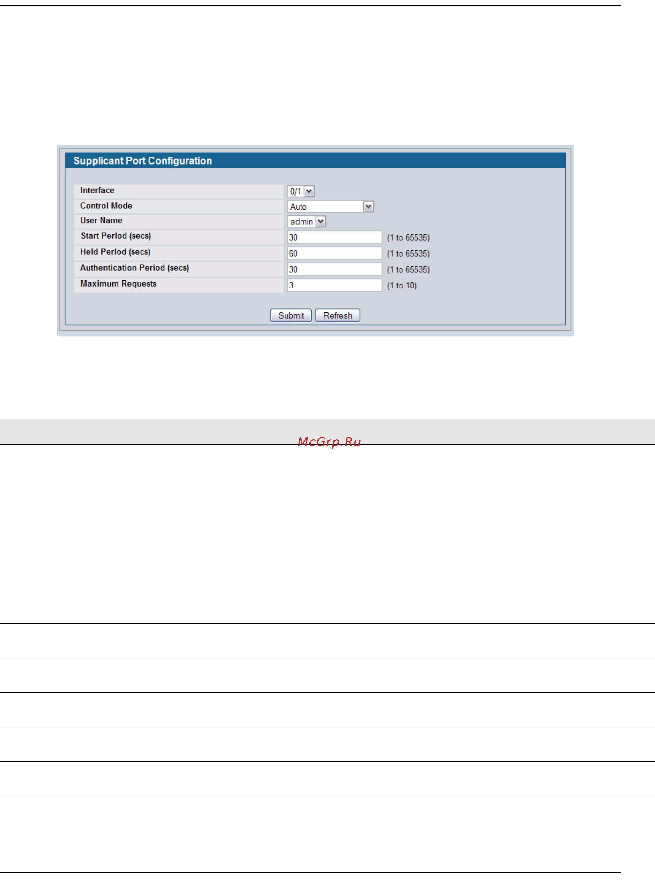Image resolution: width=655 pixels, height=883 pixels.
Task: Click the Maximum Requests label
Action: click(x=118, y=284)
